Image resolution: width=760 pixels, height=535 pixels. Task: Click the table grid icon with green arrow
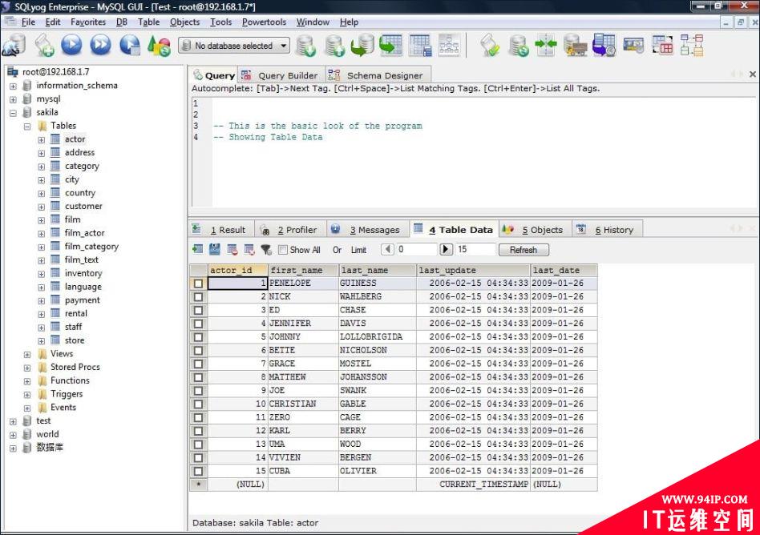[x=390, y=45]
